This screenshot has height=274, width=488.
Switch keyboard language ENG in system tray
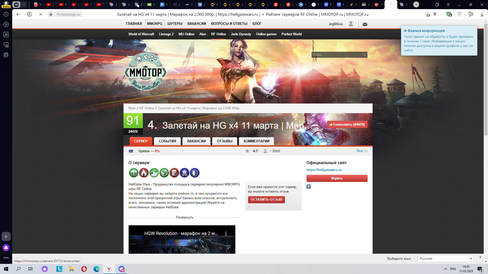[453, 269]
